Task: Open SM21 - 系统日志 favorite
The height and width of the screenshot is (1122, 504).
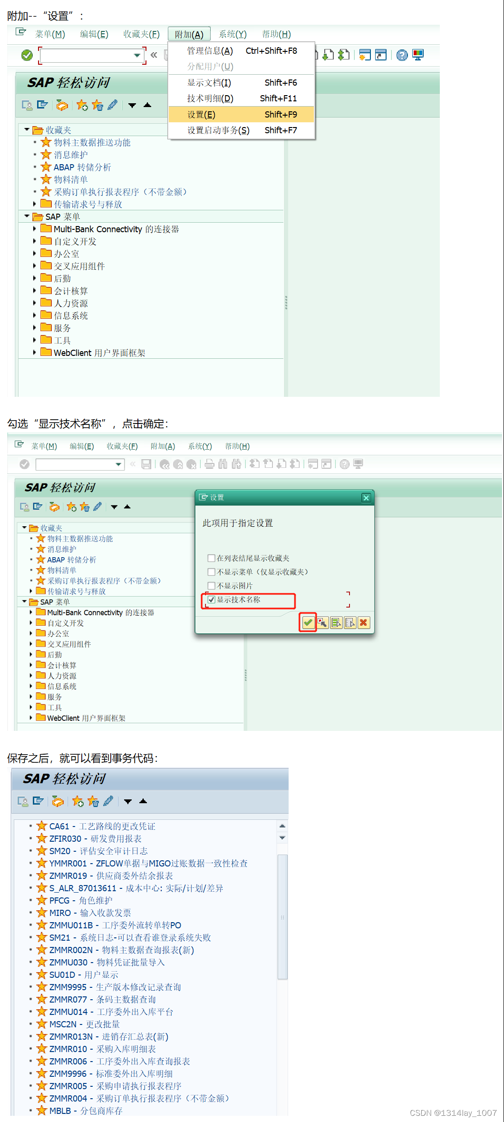Action: [130, 938]
